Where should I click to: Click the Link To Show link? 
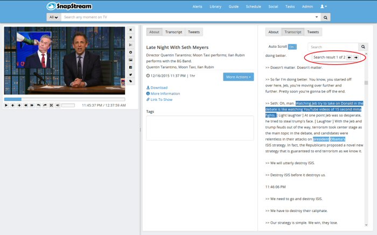coord(159,100)
